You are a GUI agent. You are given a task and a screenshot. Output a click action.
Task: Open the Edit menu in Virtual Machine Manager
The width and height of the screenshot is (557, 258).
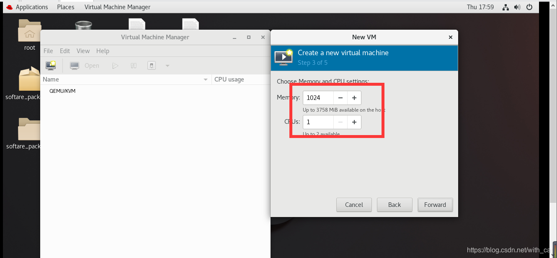pyautogui.click(x=65, y=51)
